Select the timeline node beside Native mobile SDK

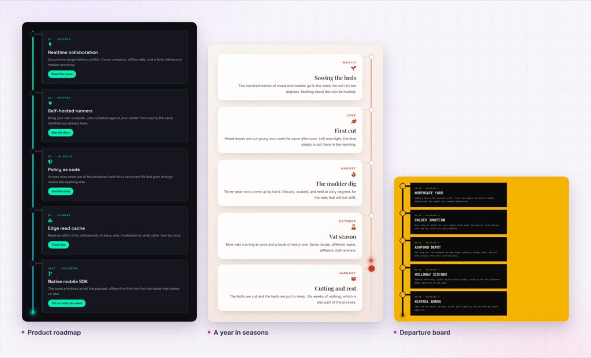coord(33,263)
